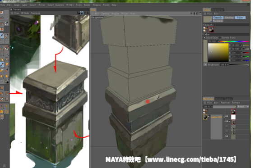Click the Brightness percentage field
The width and height of the screenshot is (255, 168).
click(x=224, y=64)
